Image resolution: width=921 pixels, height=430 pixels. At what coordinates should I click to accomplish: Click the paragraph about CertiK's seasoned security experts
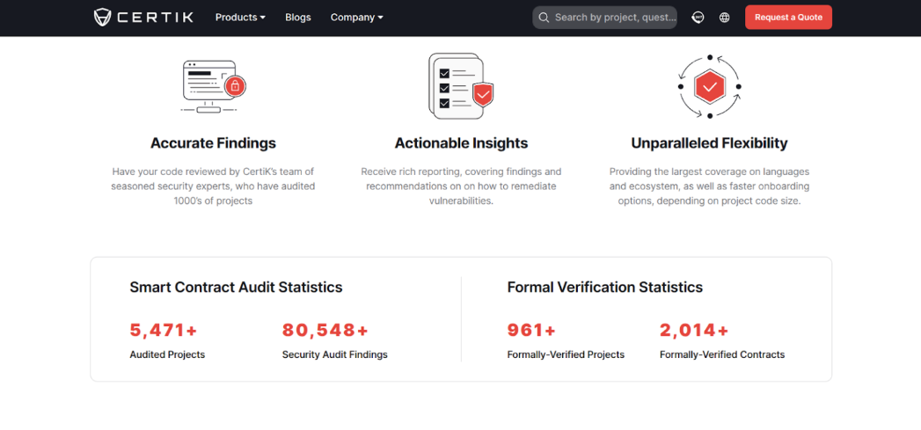pos(213,186)
